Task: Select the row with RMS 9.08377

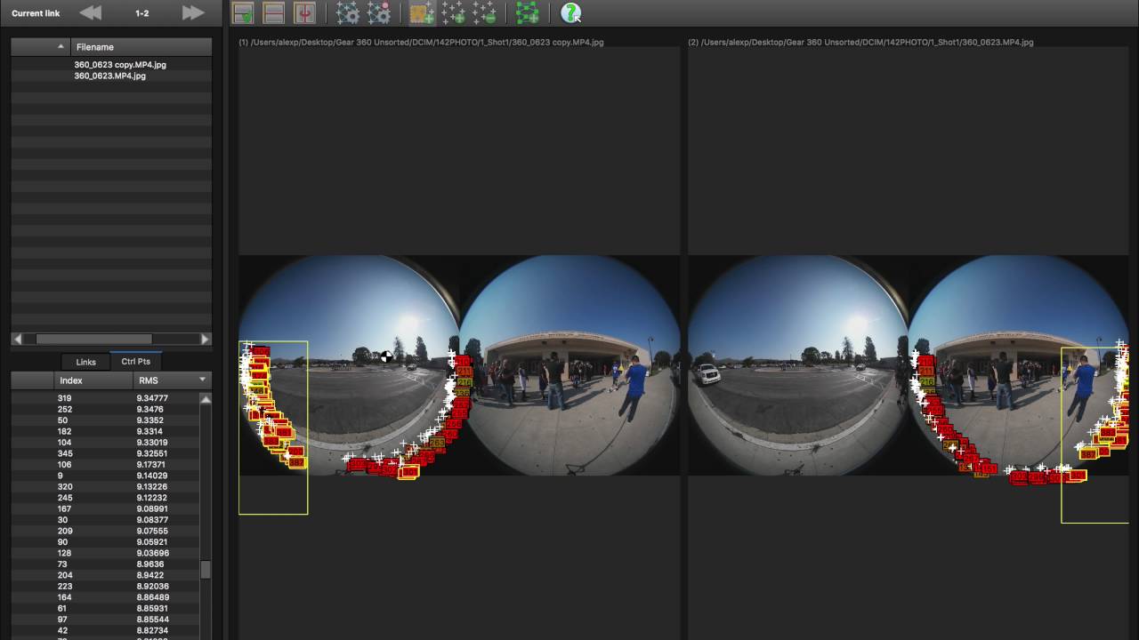Action: 105,520
